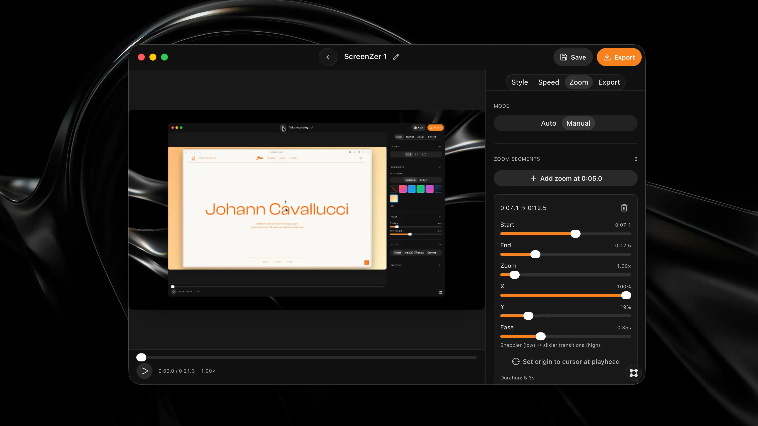Adjust the Start slider handle
This screenshot has width=758, height=426.
pos(575,234)
